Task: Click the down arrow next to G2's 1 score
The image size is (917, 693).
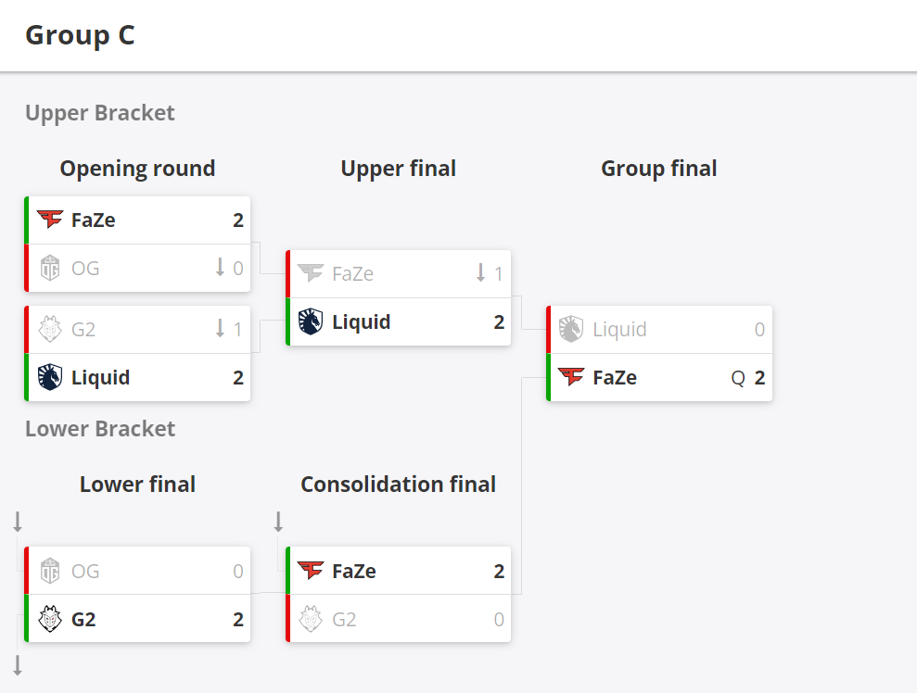Action: 220,328
